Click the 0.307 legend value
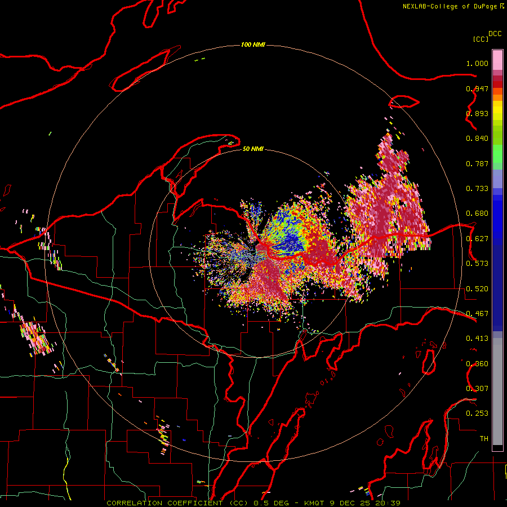Screen dimensions: 507x507 click(x=477, y=389)
